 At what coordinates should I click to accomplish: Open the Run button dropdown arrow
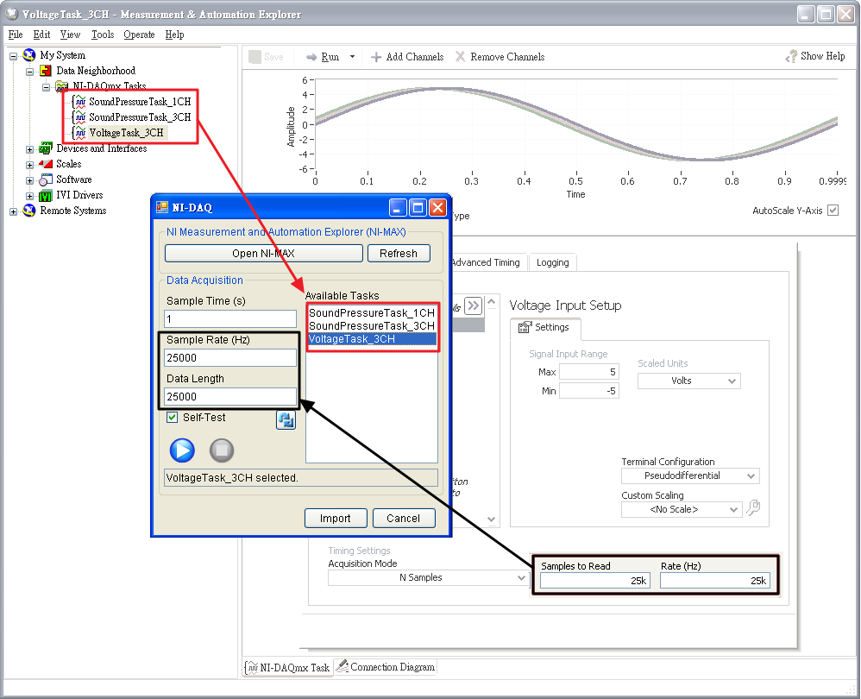(352, 57)
